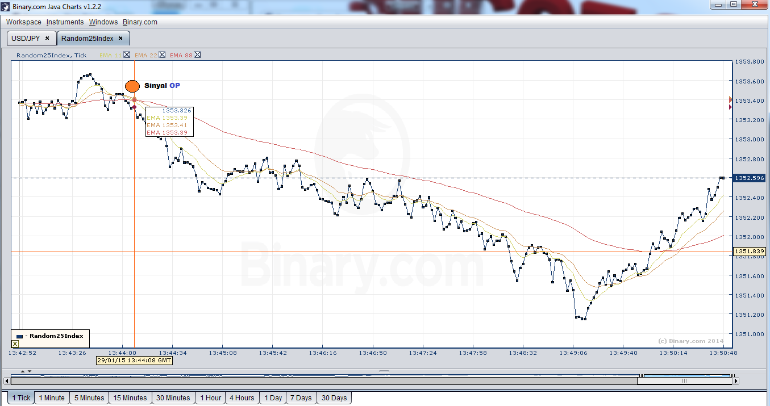Viewport: 770px width, 406px height.
Task: Switch chart to 5 Minutes interval
Action: [89, 398]
